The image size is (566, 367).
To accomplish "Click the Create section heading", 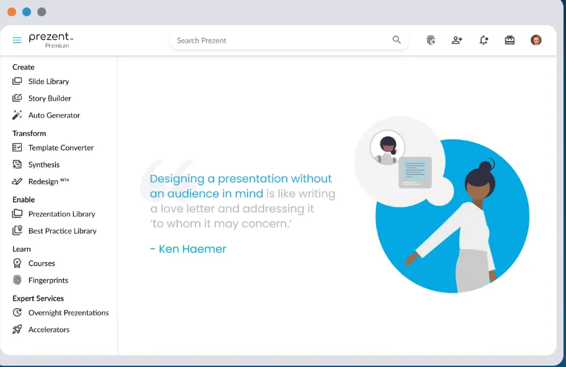I will pyautogui.click(x=24, y=67).
